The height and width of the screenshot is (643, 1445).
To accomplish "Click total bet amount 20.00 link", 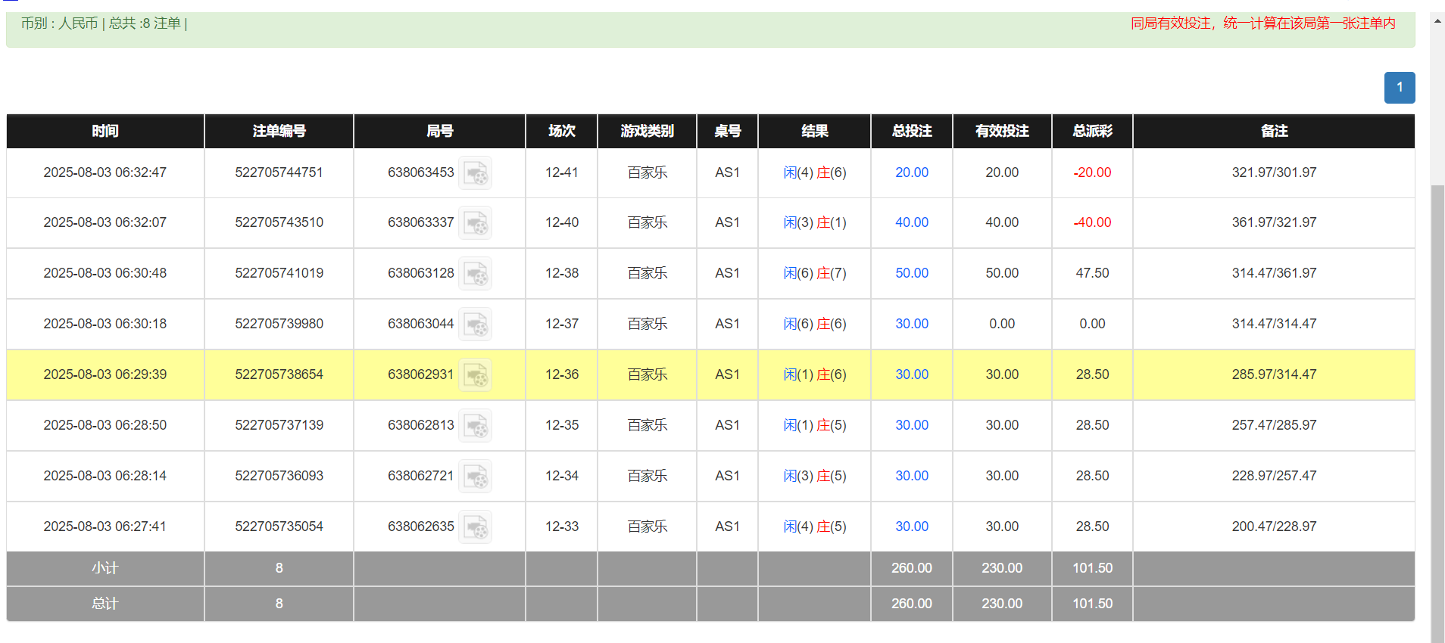I will [x=911, y=172].
